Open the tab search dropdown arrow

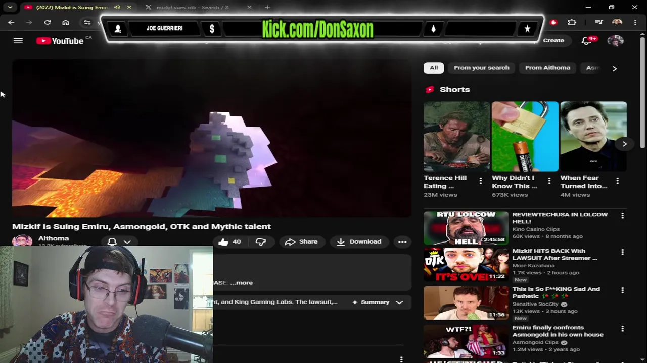pos(10,7)
